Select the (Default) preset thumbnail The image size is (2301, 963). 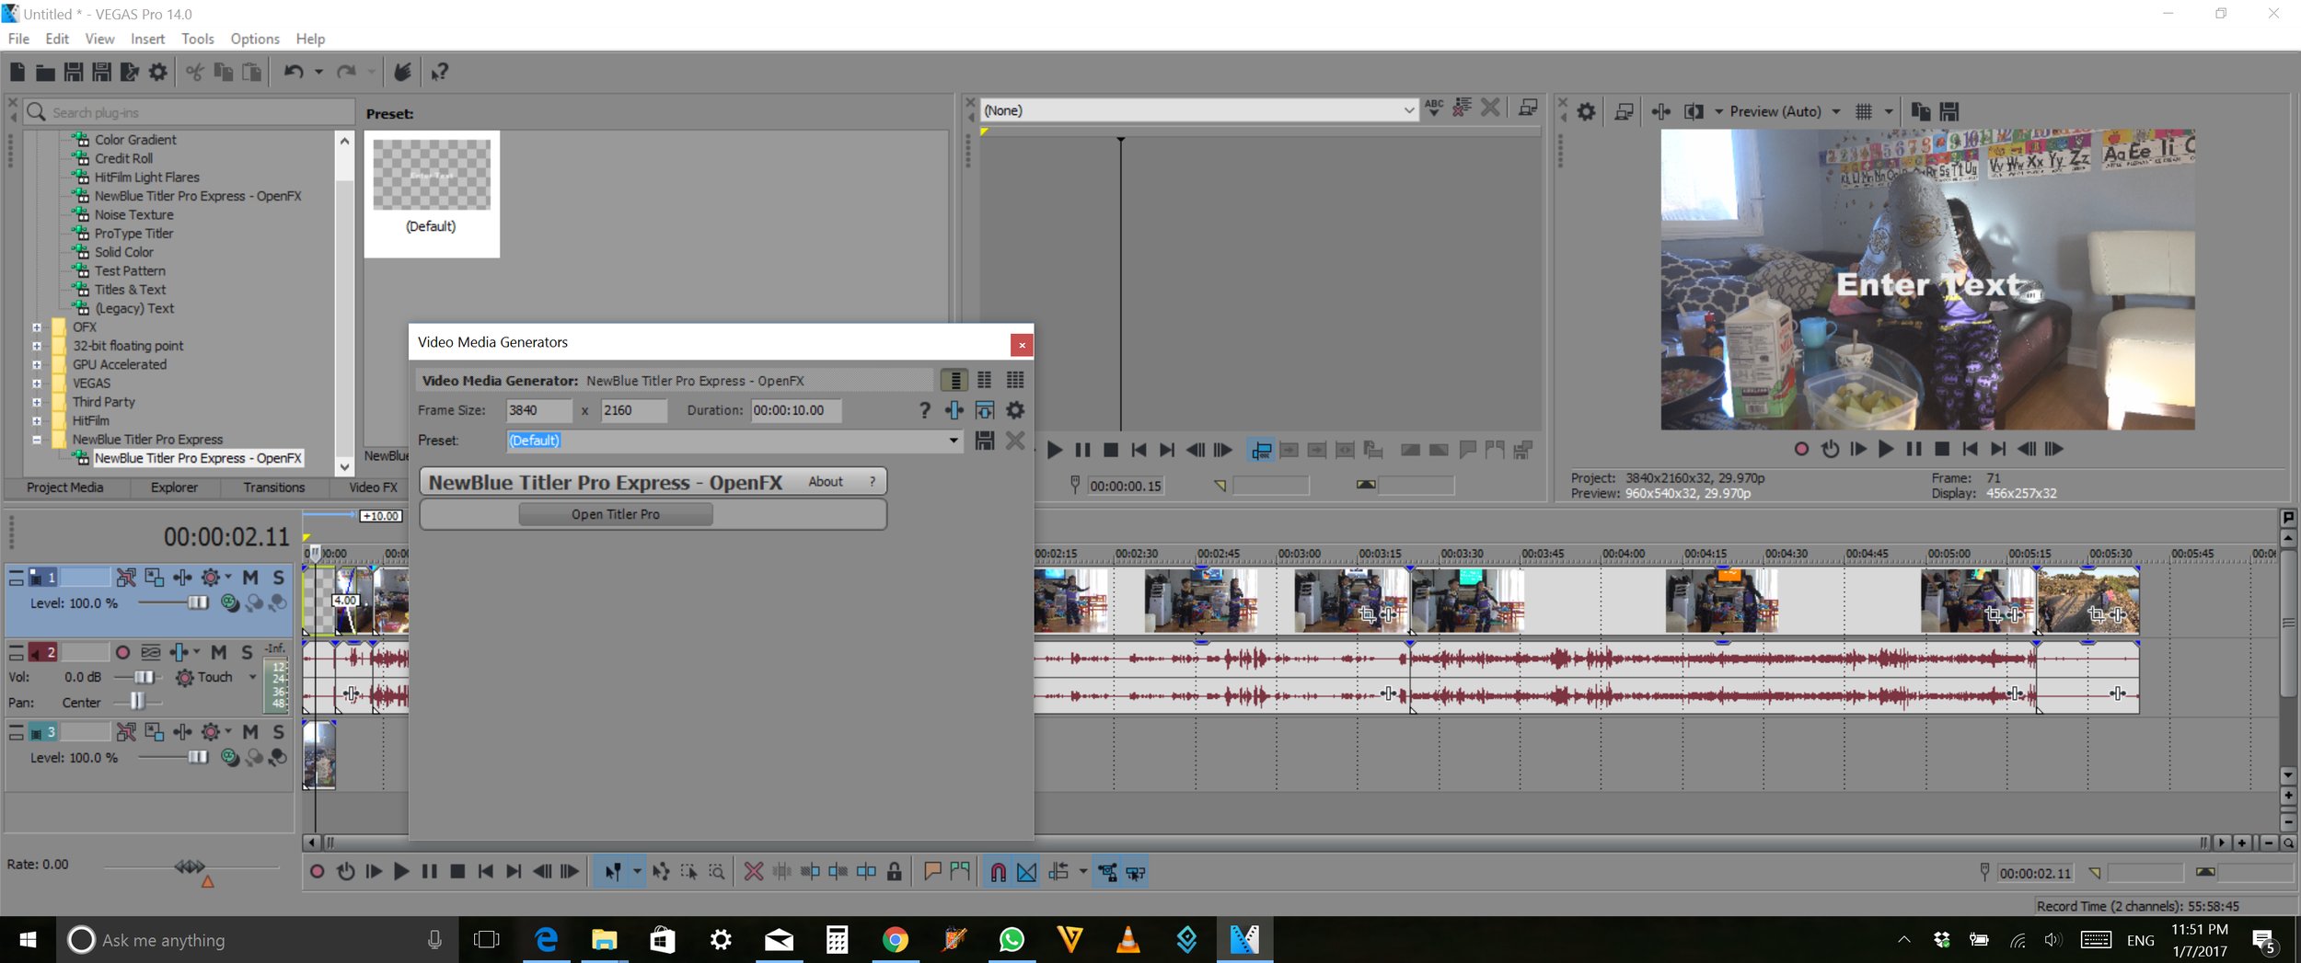pyautogui.click(x=432, y=193)
